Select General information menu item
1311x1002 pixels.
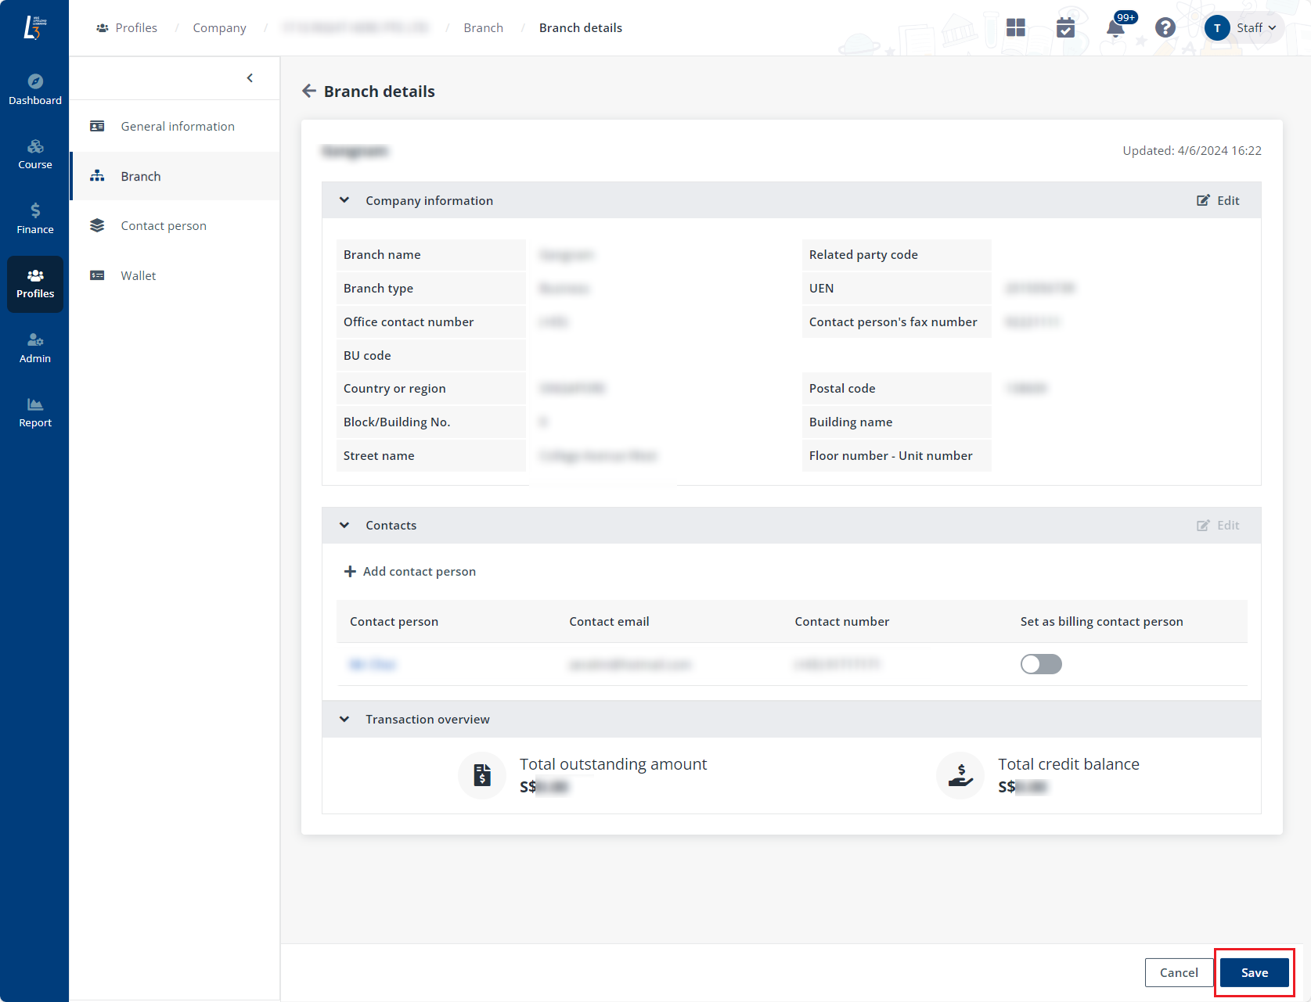click(178, 127)
